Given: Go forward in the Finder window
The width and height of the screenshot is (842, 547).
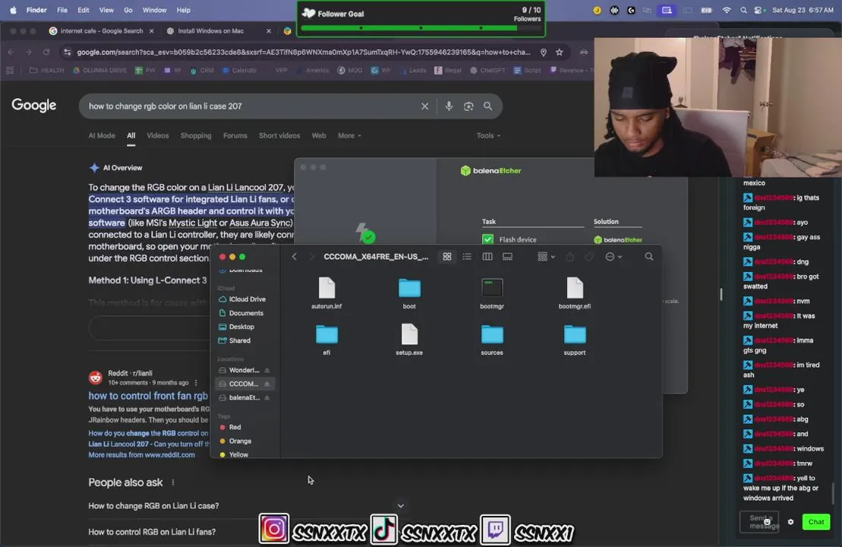Looking at the screenshot, I should 311,257.
